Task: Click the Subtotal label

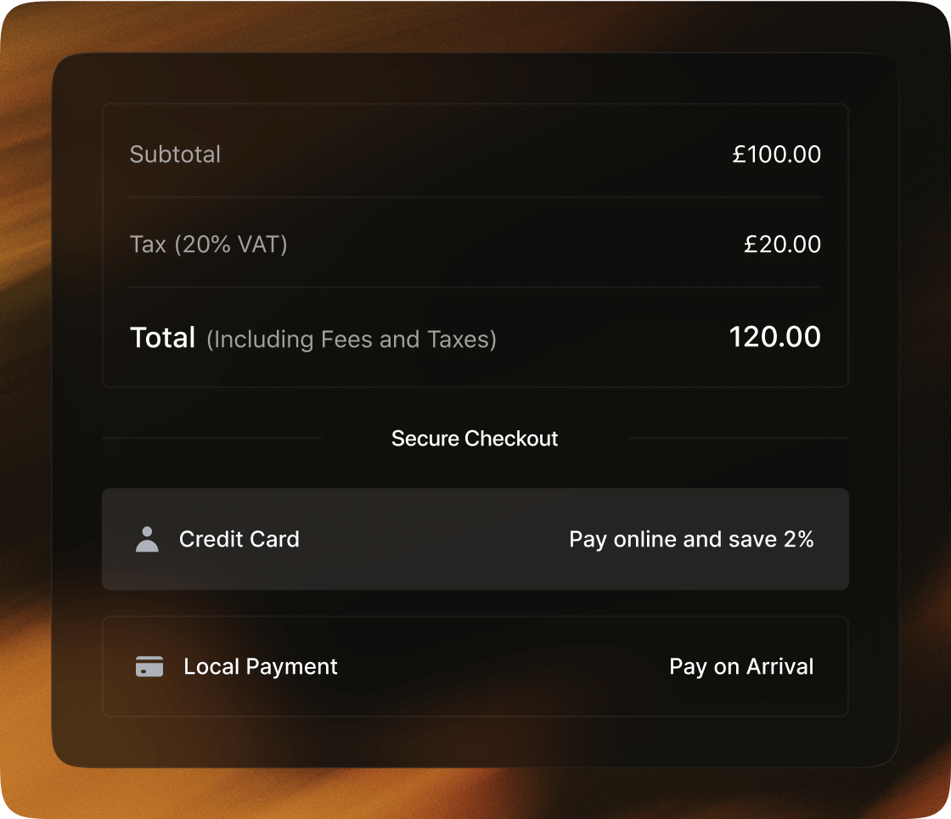Action: (x=175, y=154)
